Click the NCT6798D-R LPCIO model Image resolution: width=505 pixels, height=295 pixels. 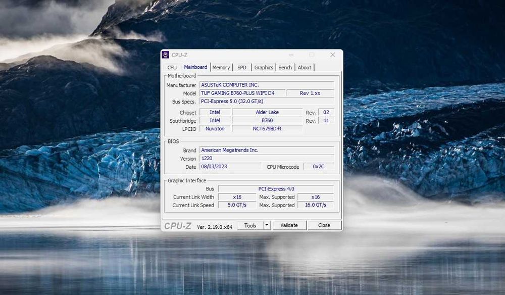pos(267,128)
